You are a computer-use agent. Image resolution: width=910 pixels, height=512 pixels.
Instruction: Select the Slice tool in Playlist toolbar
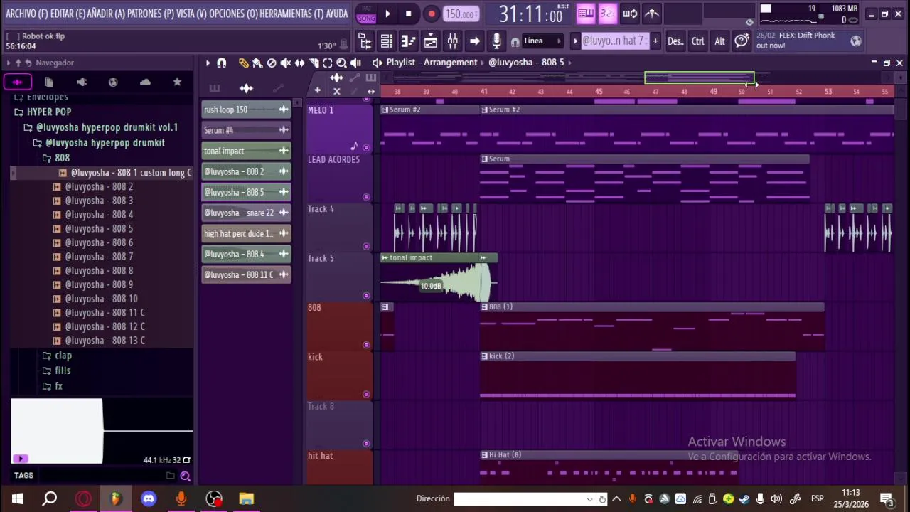click(314, 63)
